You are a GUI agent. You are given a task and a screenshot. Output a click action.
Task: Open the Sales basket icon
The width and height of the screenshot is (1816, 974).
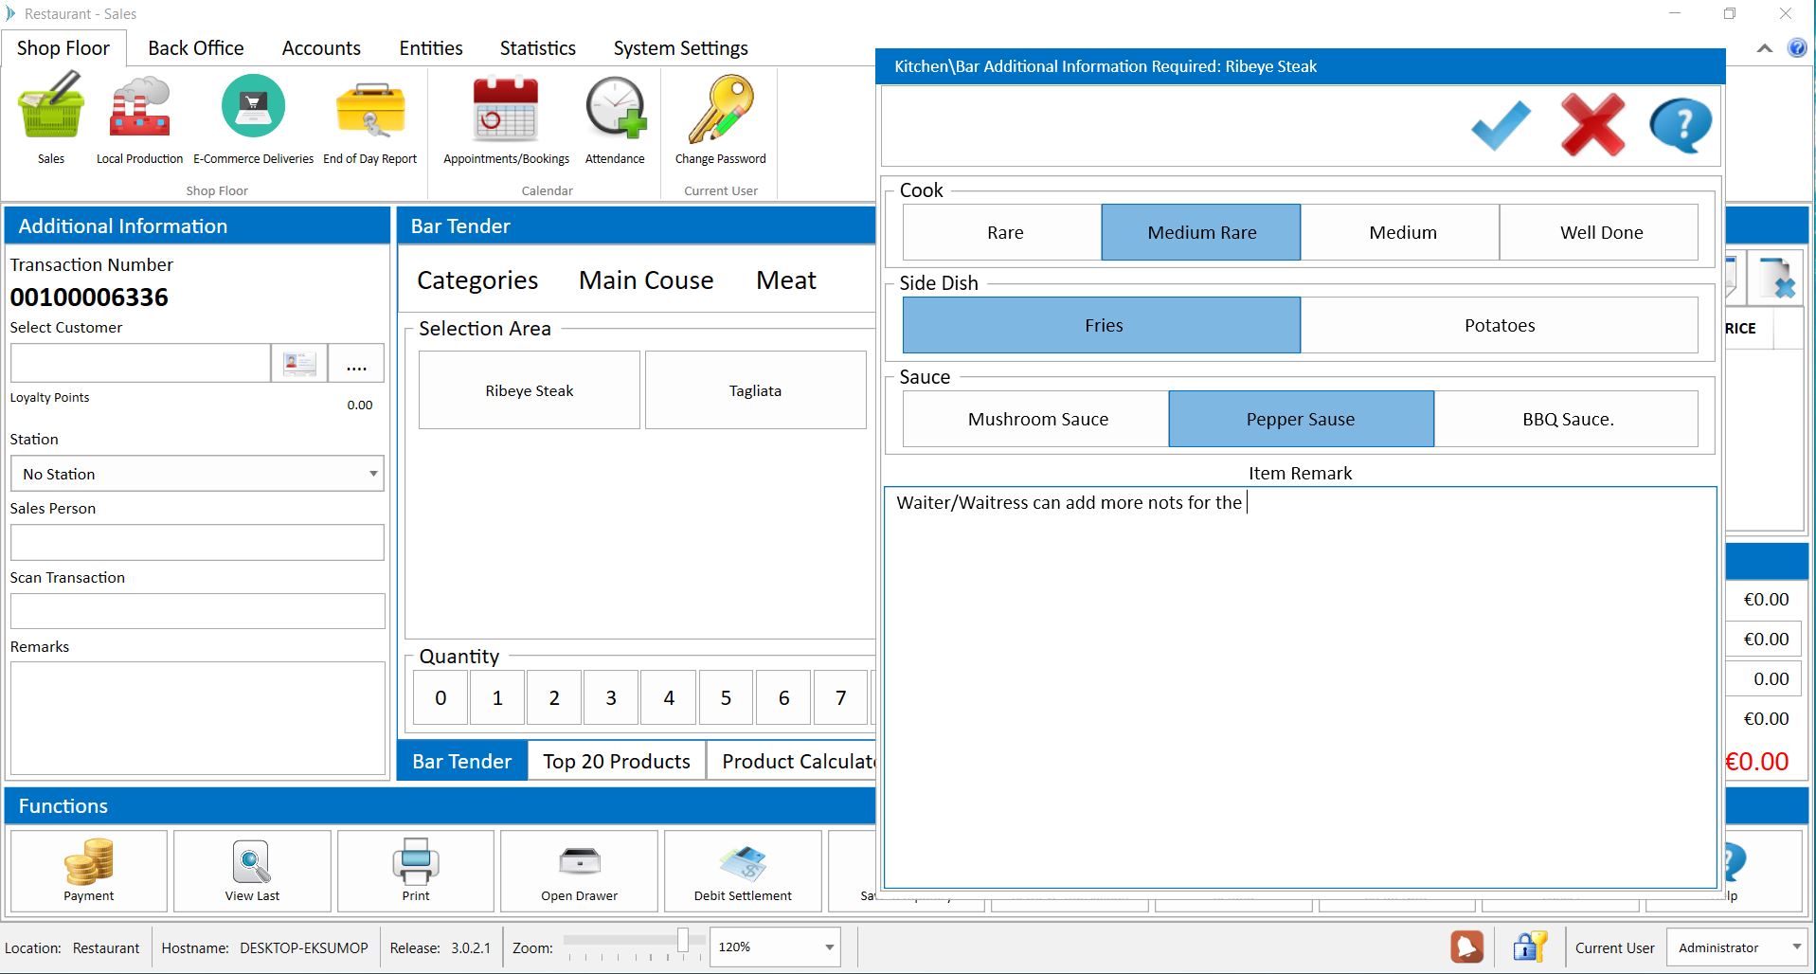pyautogui.click(x=51, y=118)
